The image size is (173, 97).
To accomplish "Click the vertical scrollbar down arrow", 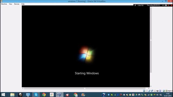I will click(151, 86).
